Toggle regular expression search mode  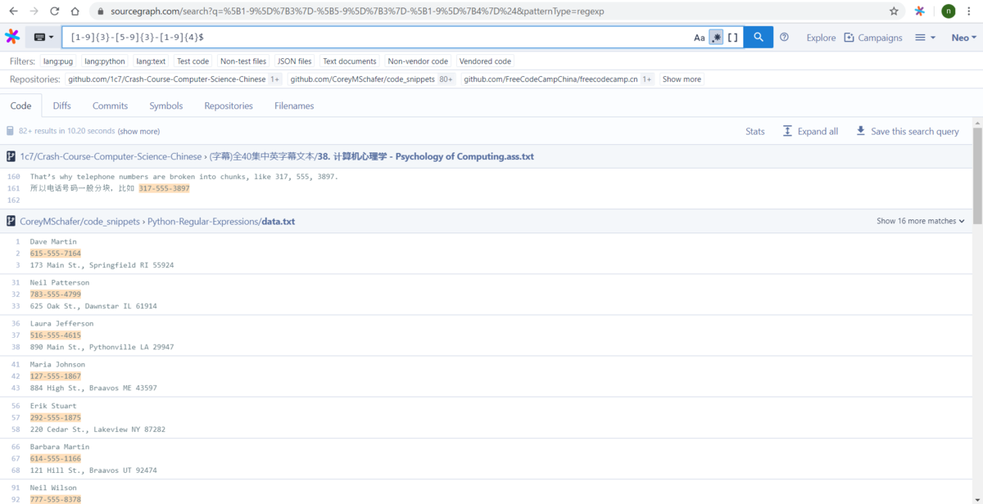[x=716, y=38]
